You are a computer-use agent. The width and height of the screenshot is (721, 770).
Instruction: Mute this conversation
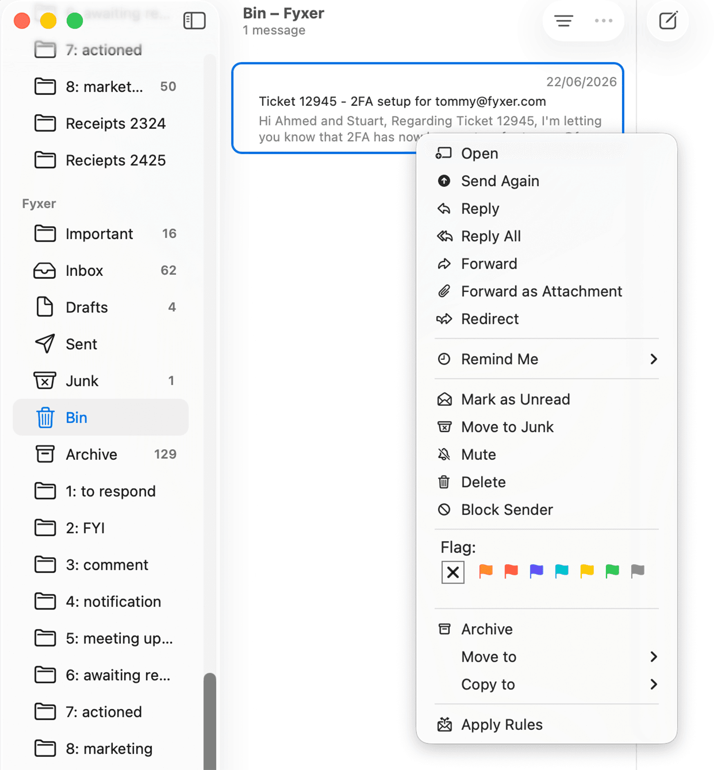[546, 454]
